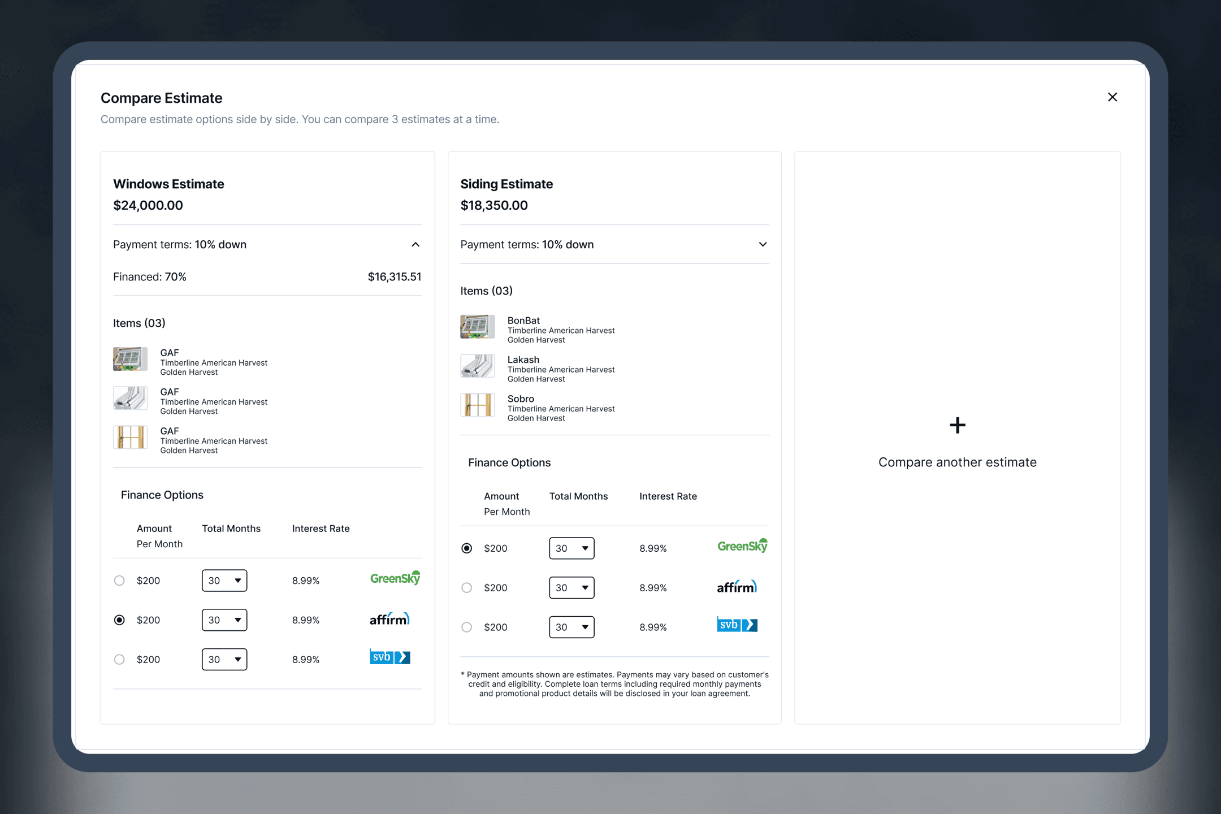Click the SVB logo in Siding Estimate
Screen dimensions: 1221x814
point(737,625)
